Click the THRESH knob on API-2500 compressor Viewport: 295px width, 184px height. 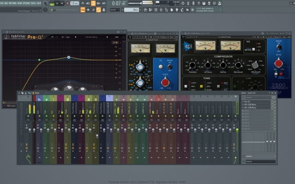(x=192, y=65)
